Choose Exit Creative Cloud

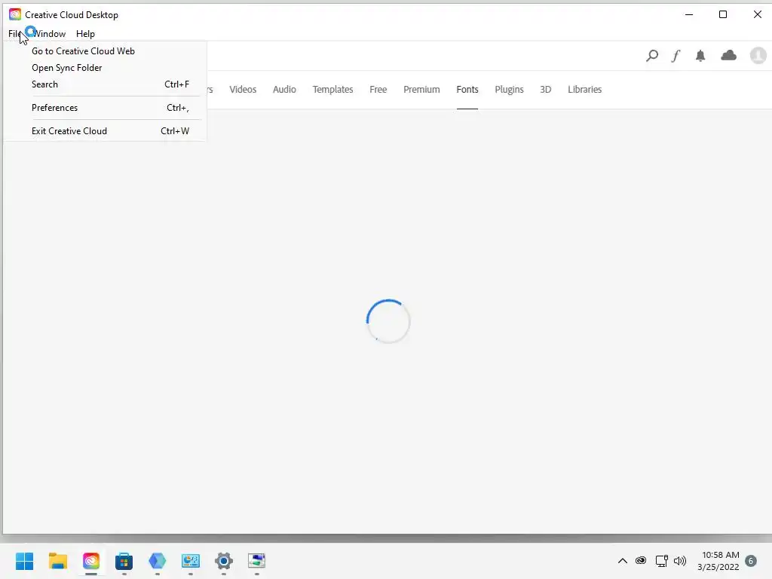coord(105,131)
